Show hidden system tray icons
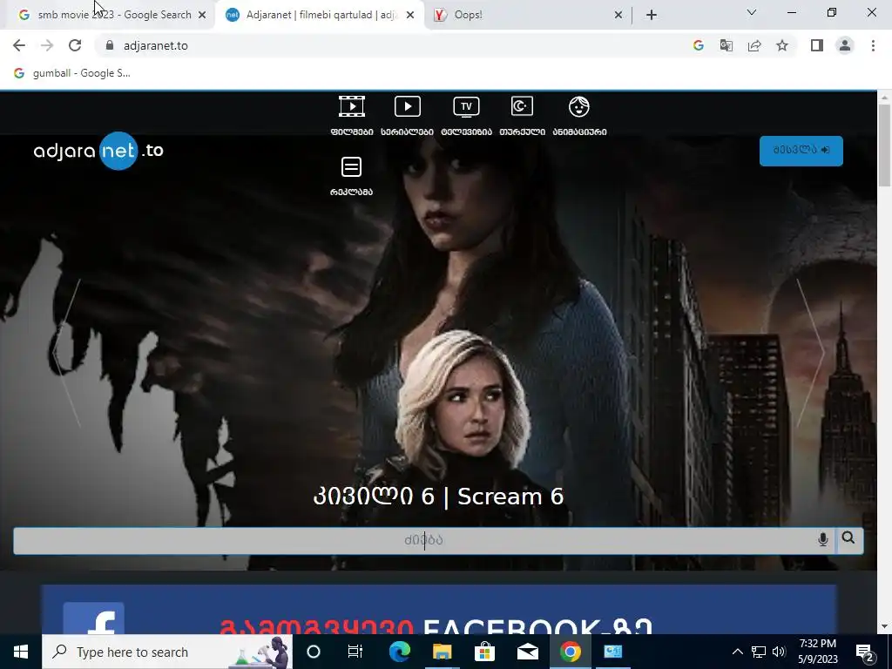 (737, 652)
